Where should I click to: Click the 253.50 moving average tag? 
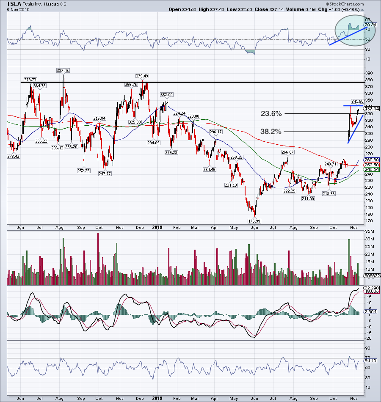coord(372,165)
